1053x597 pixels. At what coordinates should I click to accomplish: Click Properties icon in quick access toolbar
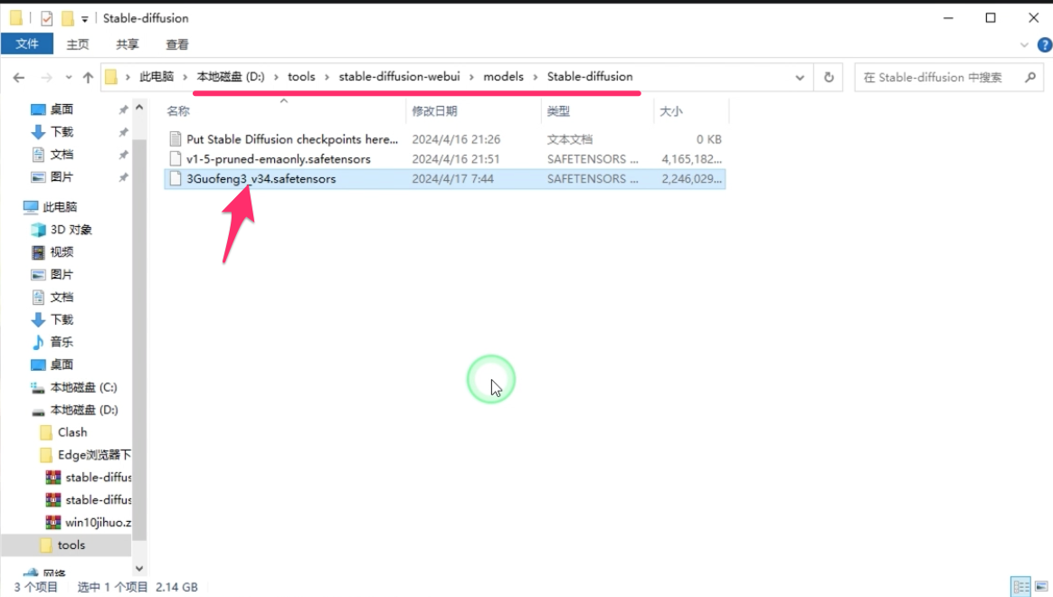click(46, 18)
